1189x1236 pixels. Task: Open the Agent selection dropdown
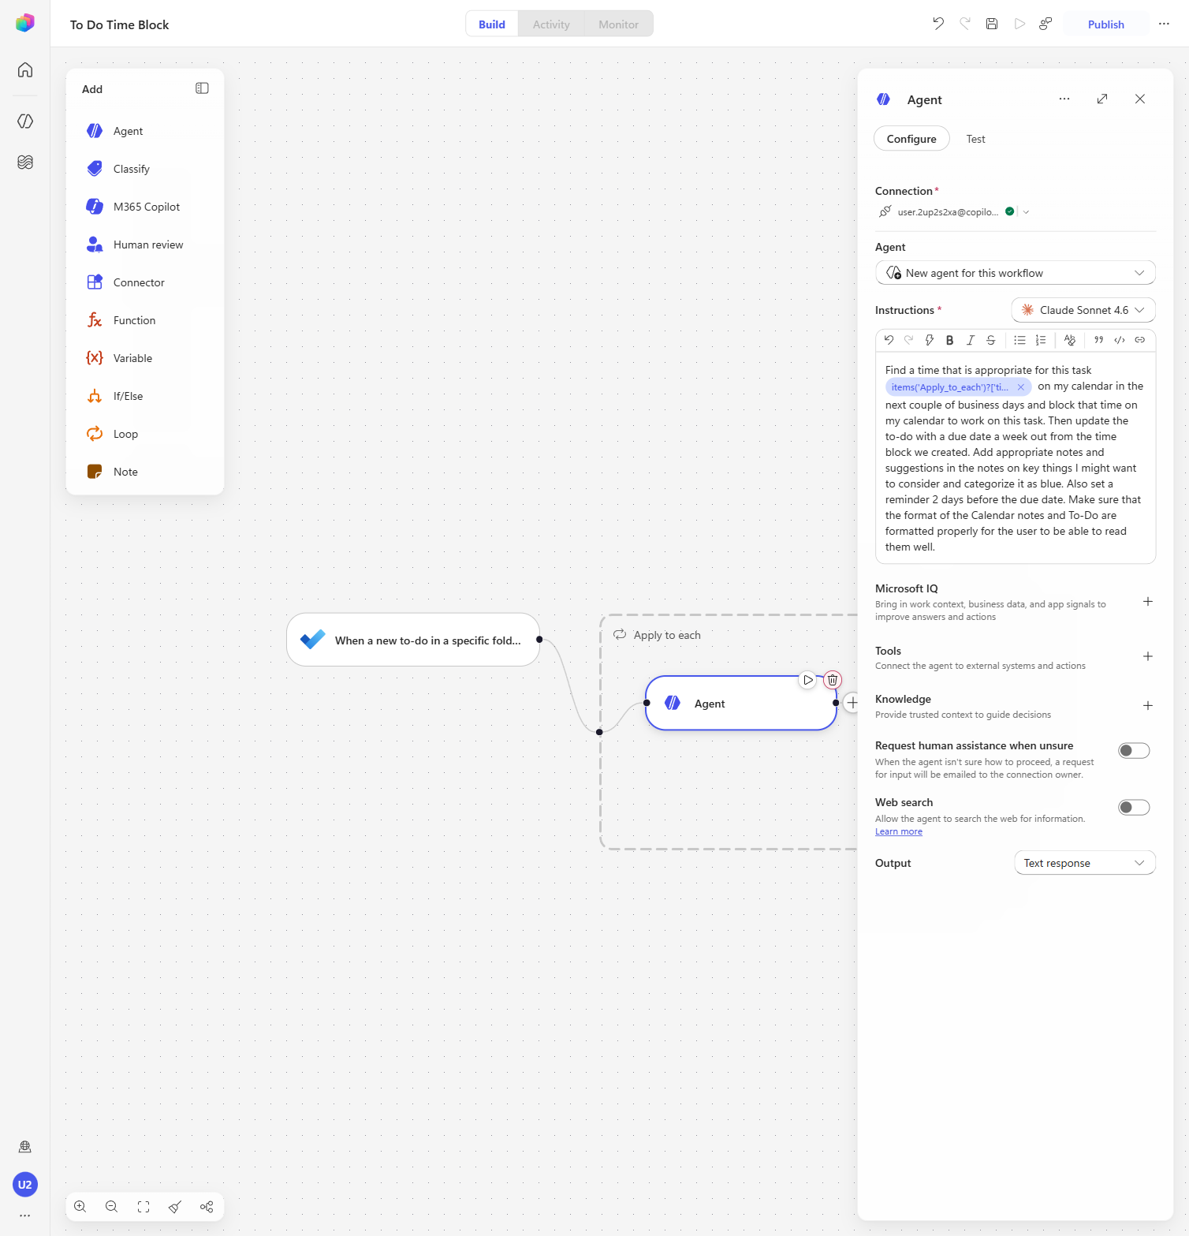(1016, 273)
